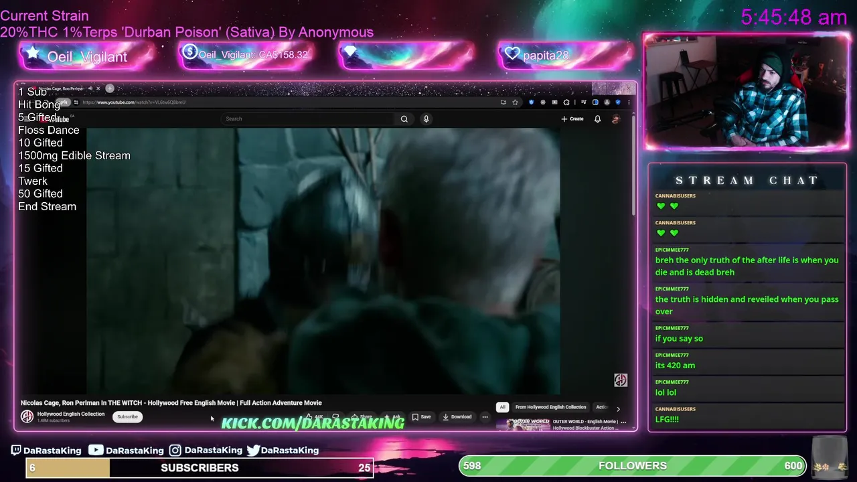
Task: Start voice search with microphone
Action: 426,118
